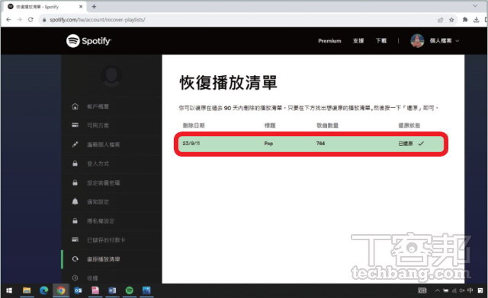Click the clock icon for 收據
Screen dimensions: 488x298
tap(75, 277)
